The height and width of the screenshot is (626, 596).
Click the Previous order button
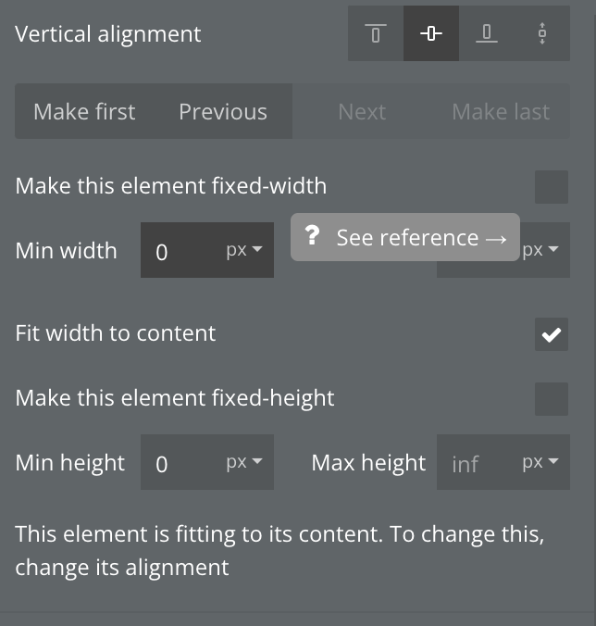pyautogui.click(x=223, y=111)
